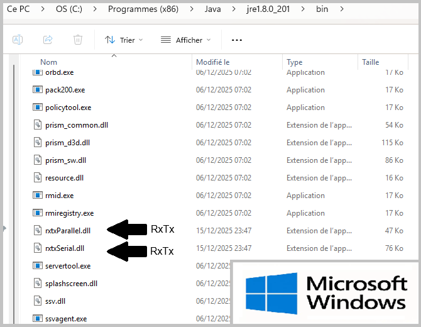
Task: Click the Delete trash icon
Action: pos(78,40)
